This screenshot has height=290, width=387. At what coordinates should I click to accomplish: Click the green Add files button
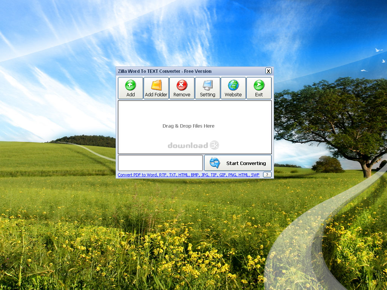130,88
